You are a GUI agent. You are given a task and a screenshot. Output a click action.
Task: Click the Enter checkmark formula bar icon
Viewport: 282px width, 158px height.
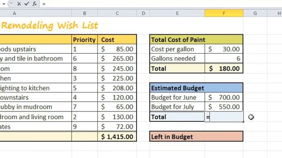click(x=26, y=4)
